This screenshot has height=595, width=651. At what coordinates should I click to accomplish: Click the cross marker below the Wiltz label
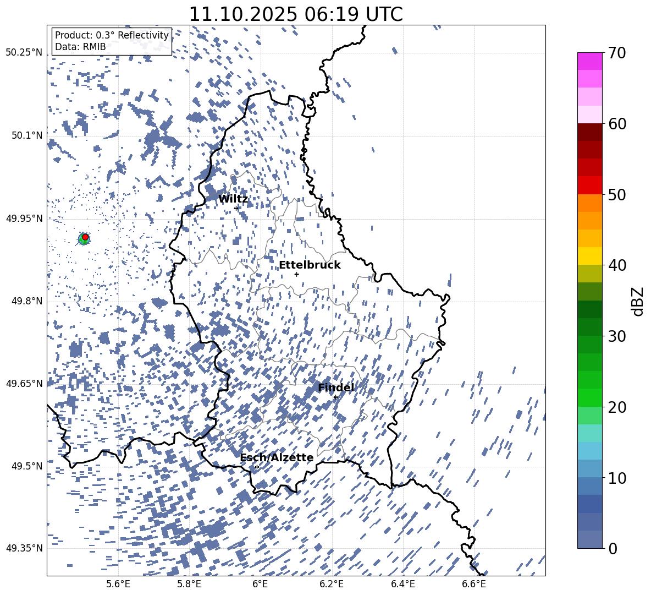[236, 208]
